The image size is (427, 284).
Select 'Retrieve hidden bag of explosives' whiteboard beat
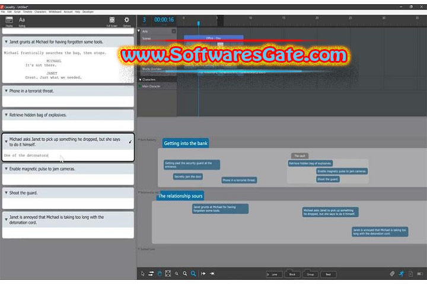(310, 163)
